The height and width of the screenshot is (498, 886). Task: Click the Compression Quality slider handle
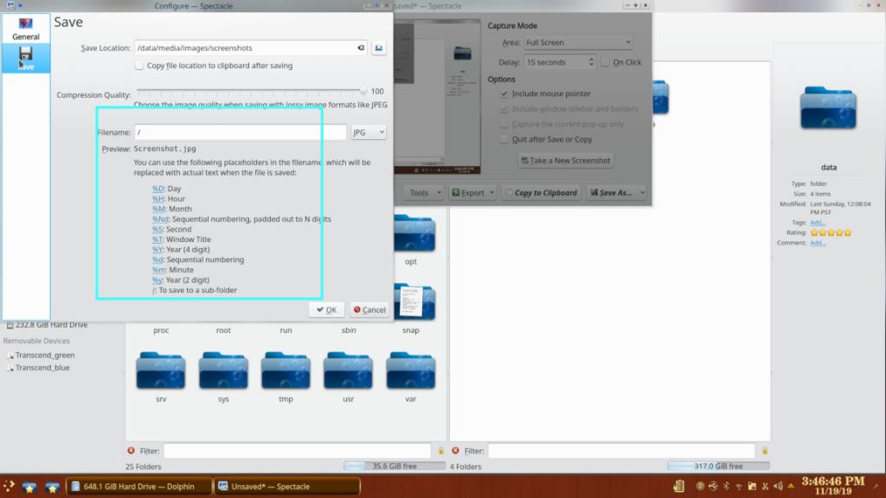click(364, 91)
